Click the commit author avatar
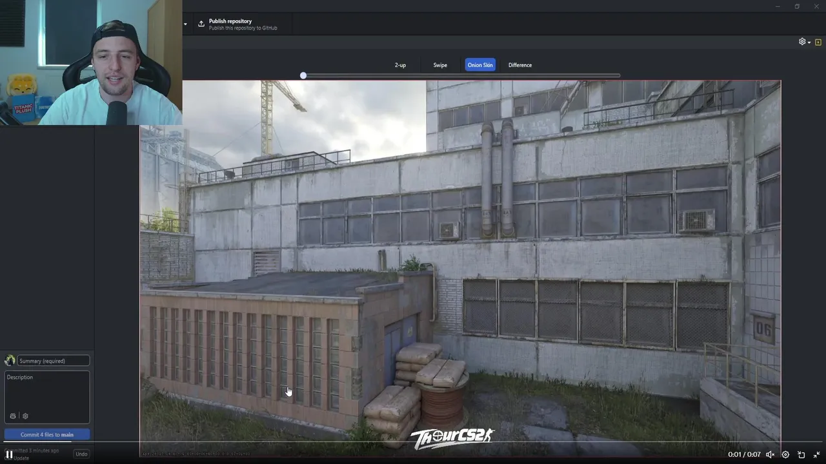Image resolution: width=826 pixels, height=464 pixels. pos(10,361)
